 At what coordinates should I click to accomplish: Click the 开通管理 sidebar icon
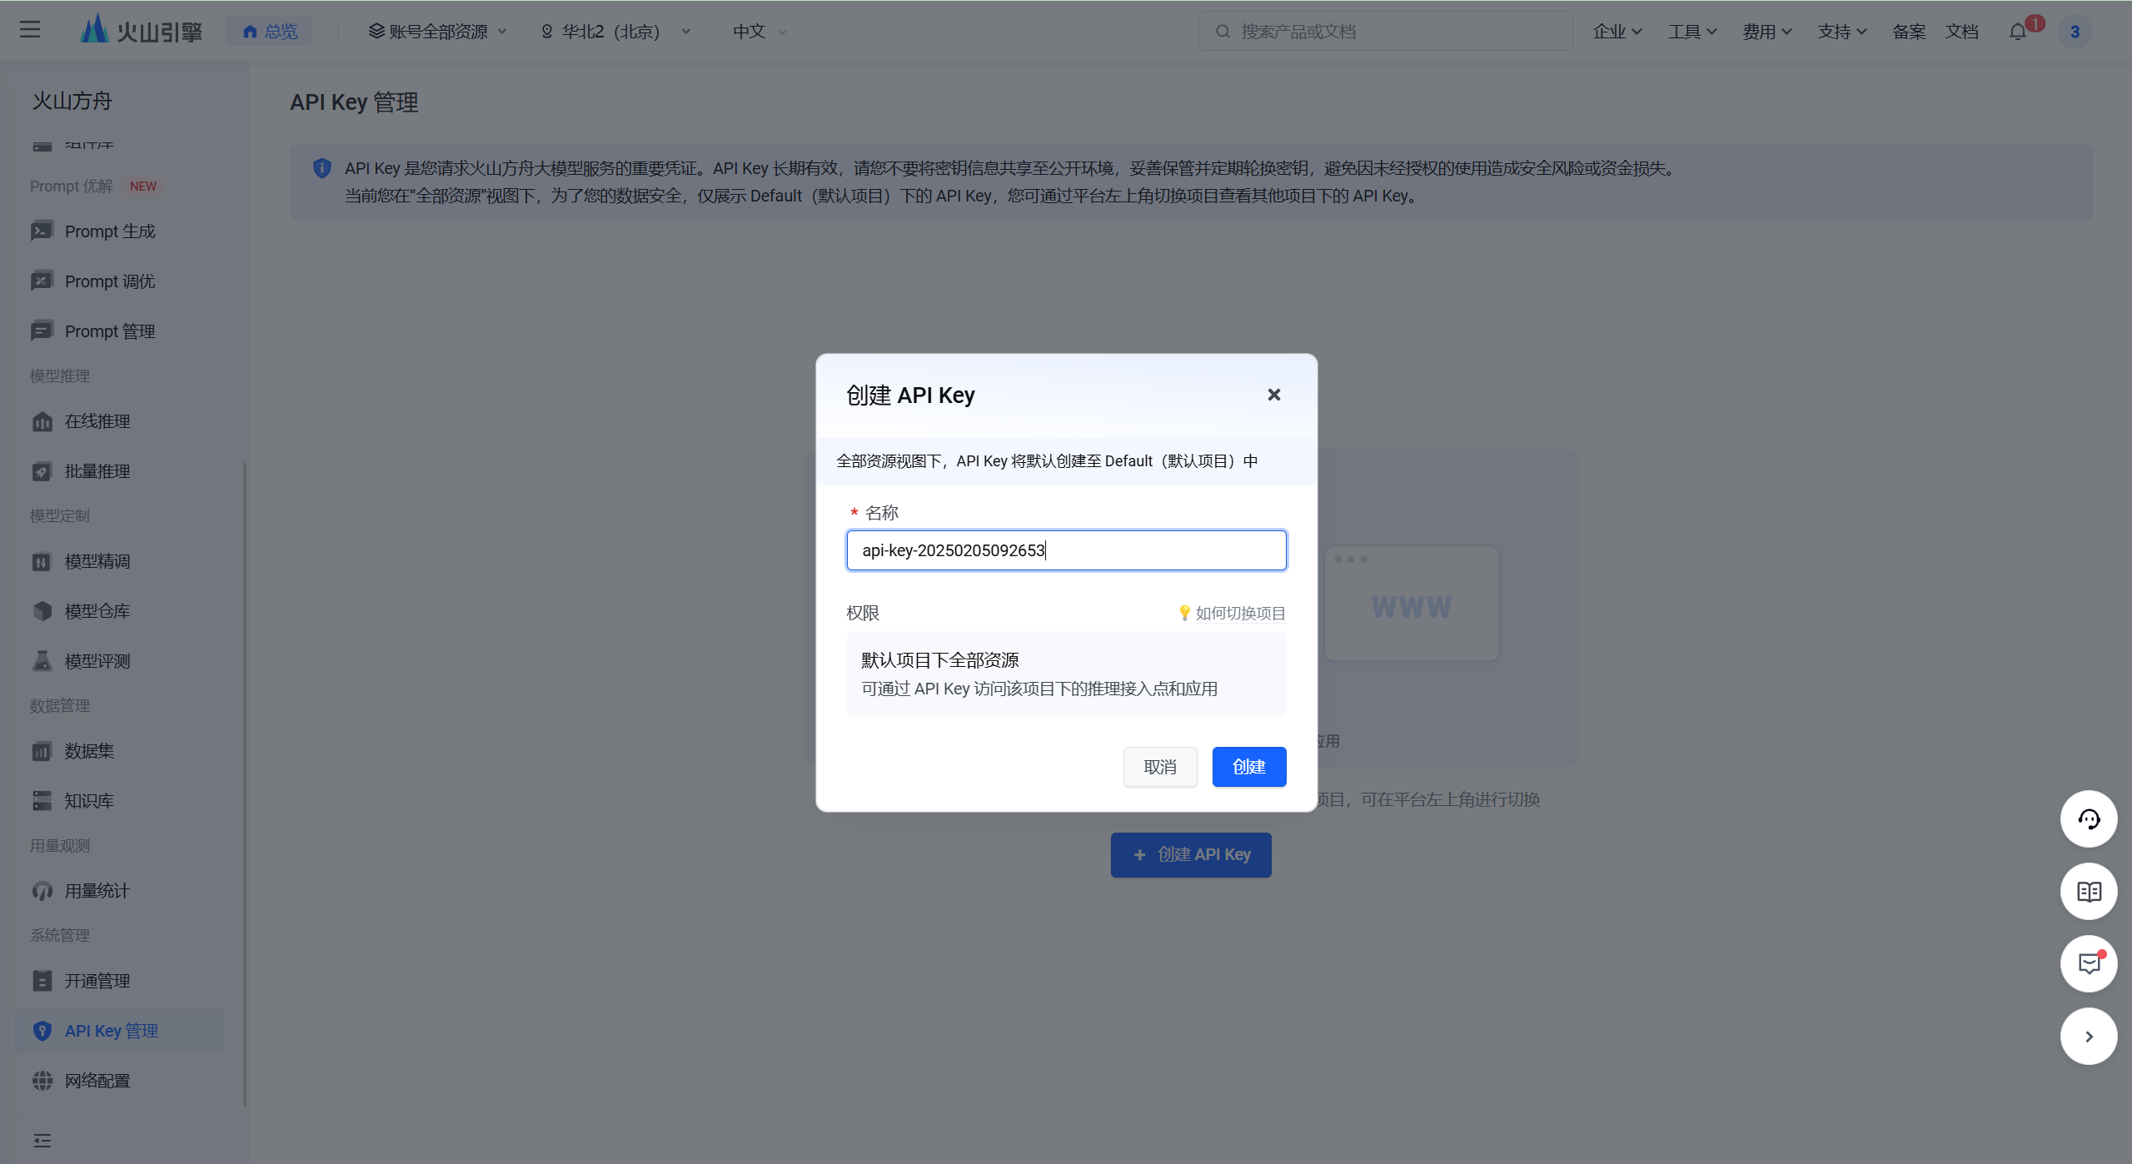coord(42,981)
